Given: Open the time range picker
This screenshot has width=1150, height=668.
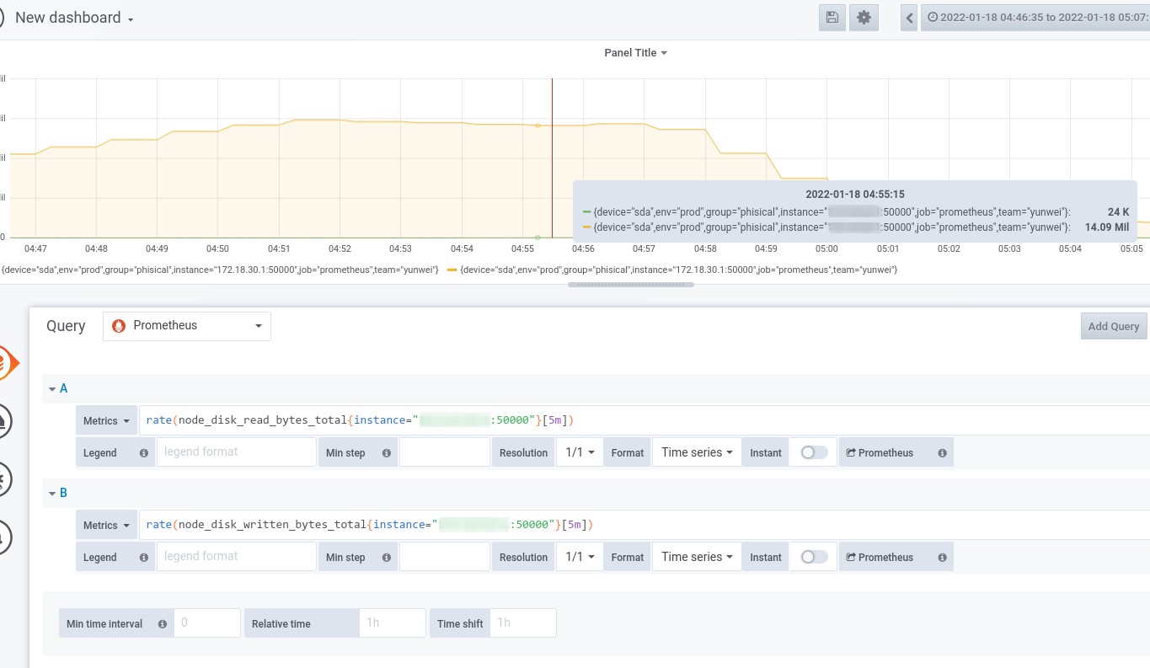Looking at the screenshot, I should coord(1035,18).
